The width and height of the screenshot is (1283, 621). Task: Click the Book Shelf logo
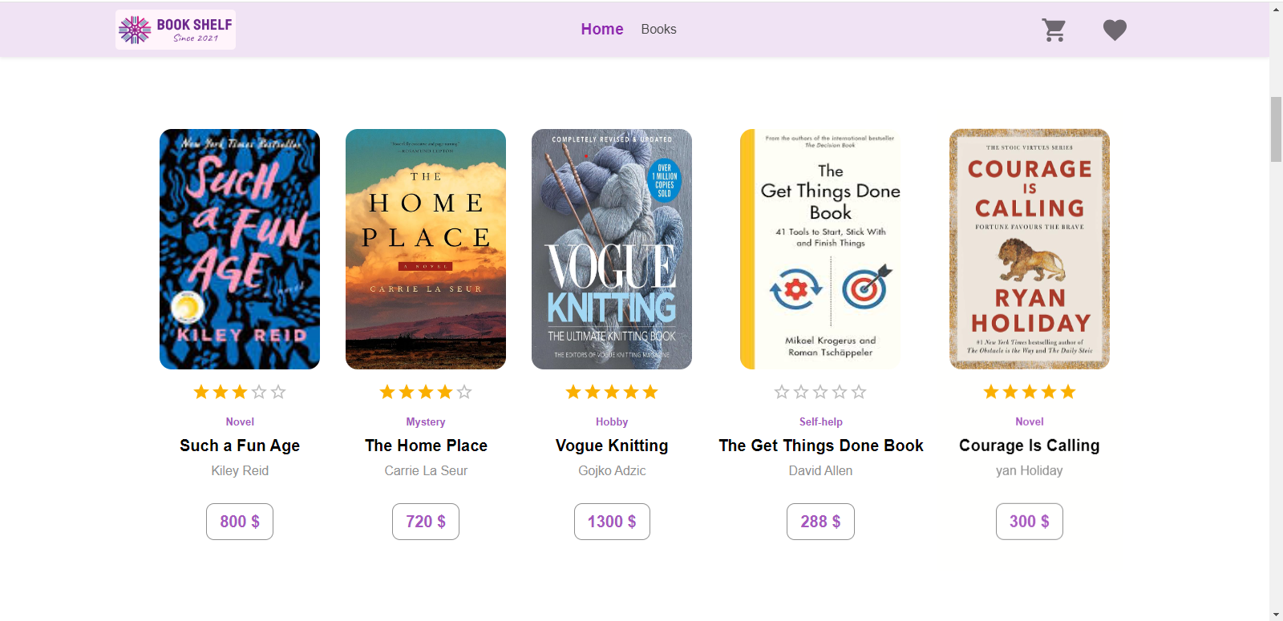click(x=176, y=30)
